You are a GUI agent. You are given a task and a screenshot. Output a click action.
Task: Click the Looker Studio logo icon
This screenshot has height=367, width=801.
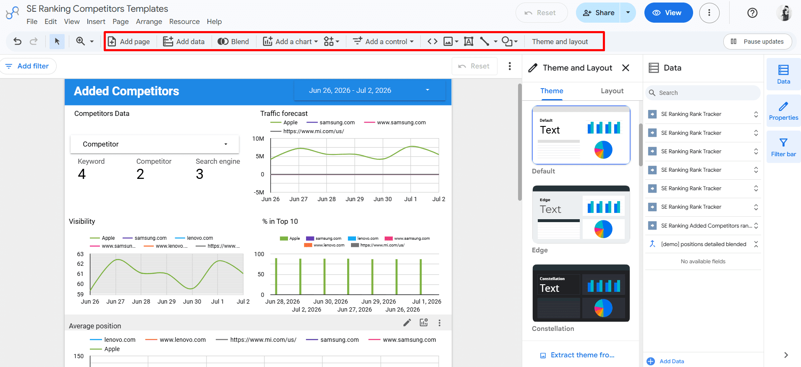click(12, 13)
